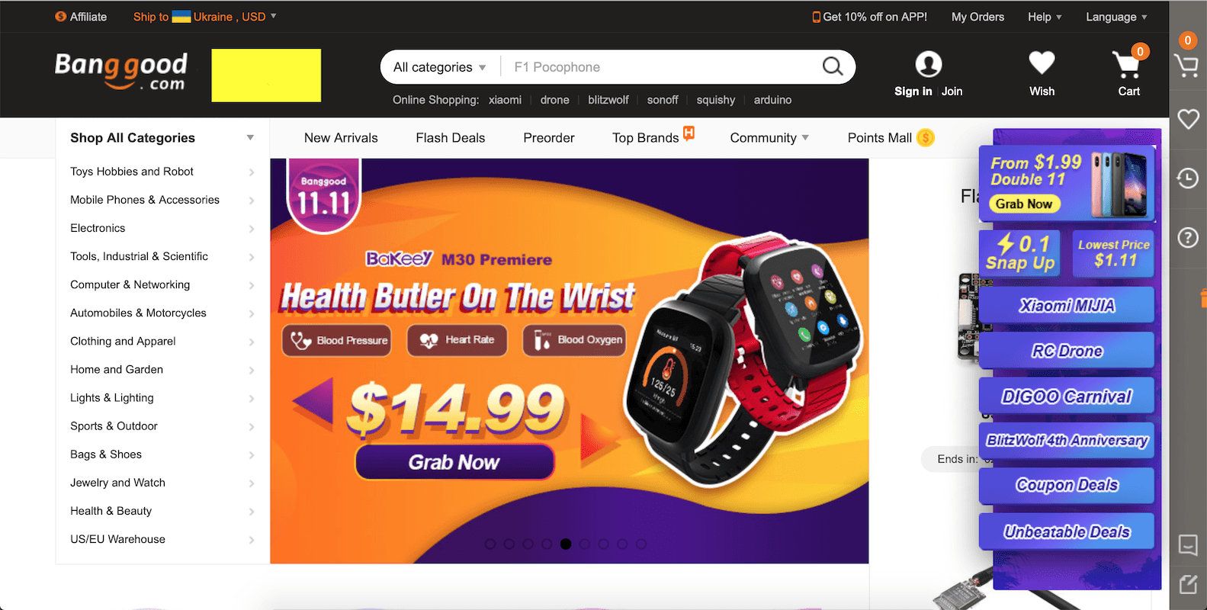The height and width of the screenshot is (610, 1207).
Task: Click Grab Now on the watch banner
Action: pyautogui.click(x=454, y=462)
